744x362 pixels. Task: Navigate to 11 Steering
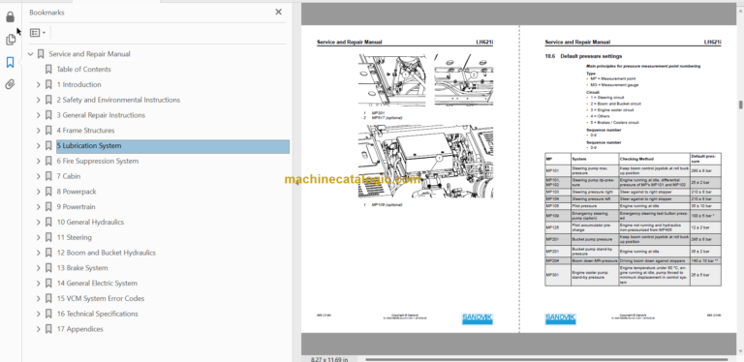click(74, 237)
